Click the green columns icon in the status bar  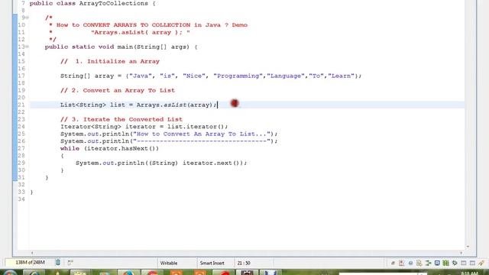tap(446, 263)
